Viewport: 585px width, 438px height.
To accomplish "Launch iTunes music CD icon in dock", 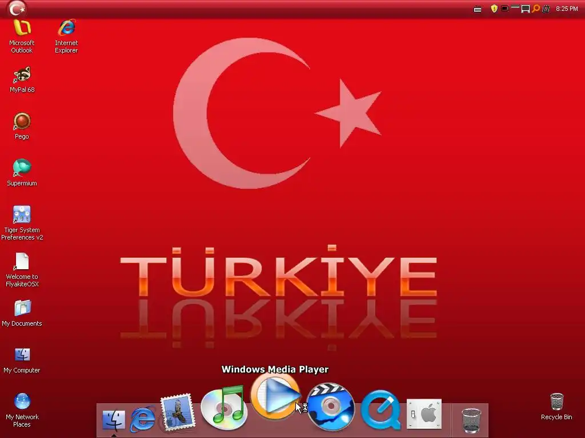I will pyautogui.click(x=224, y=408).
